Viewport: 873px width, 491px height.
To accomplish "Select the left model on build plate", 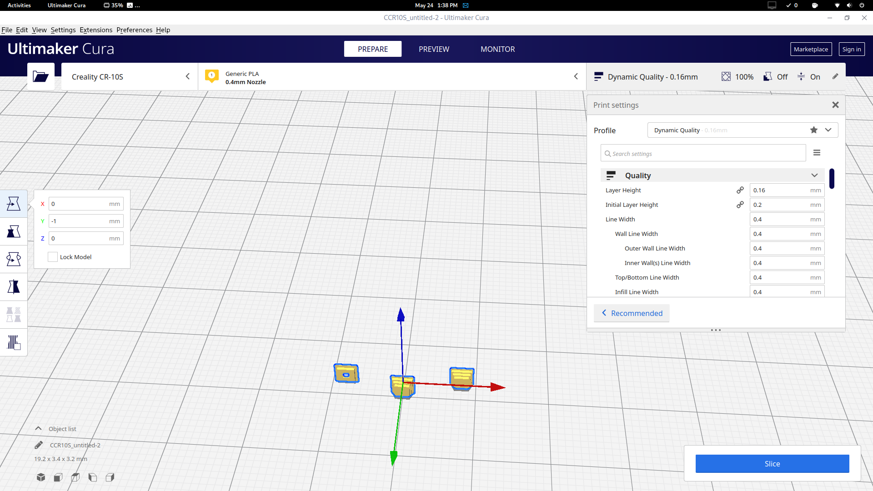I will (x=346, y=373).
